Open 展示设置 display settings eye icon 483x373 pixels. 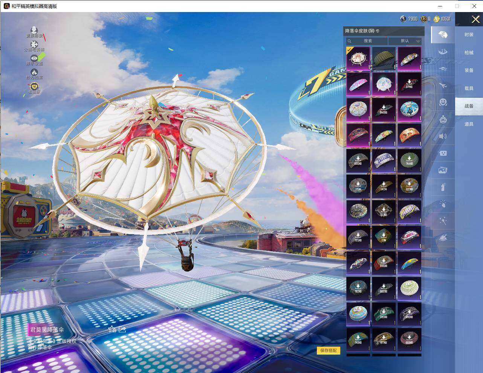(x=34, y=58)
